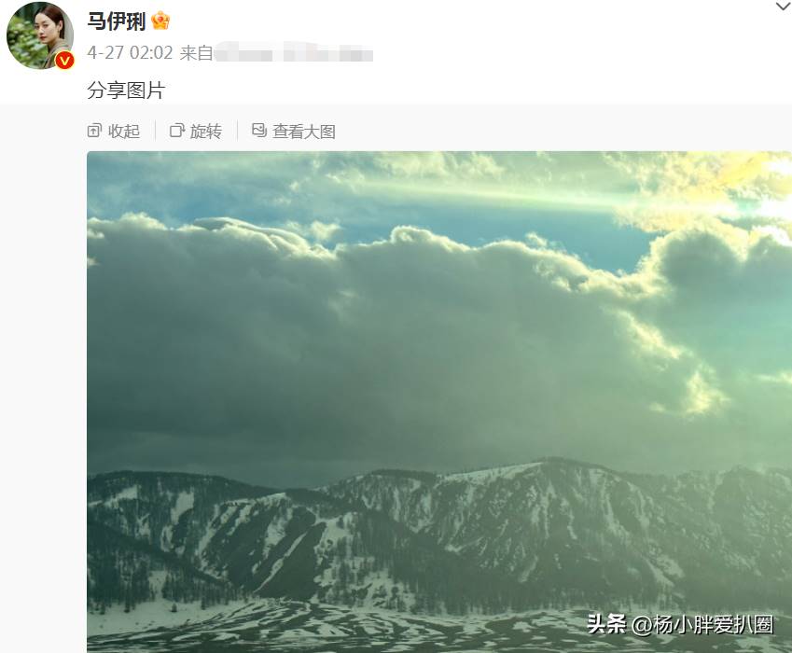Screen dimensions: 792x653
Task: Click the 旋转 rotate icon
Action: 177,131
